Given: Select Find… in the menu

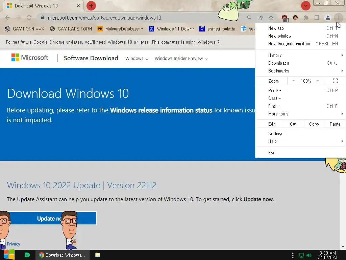Looking at the screenshot, I should (300, 106).
